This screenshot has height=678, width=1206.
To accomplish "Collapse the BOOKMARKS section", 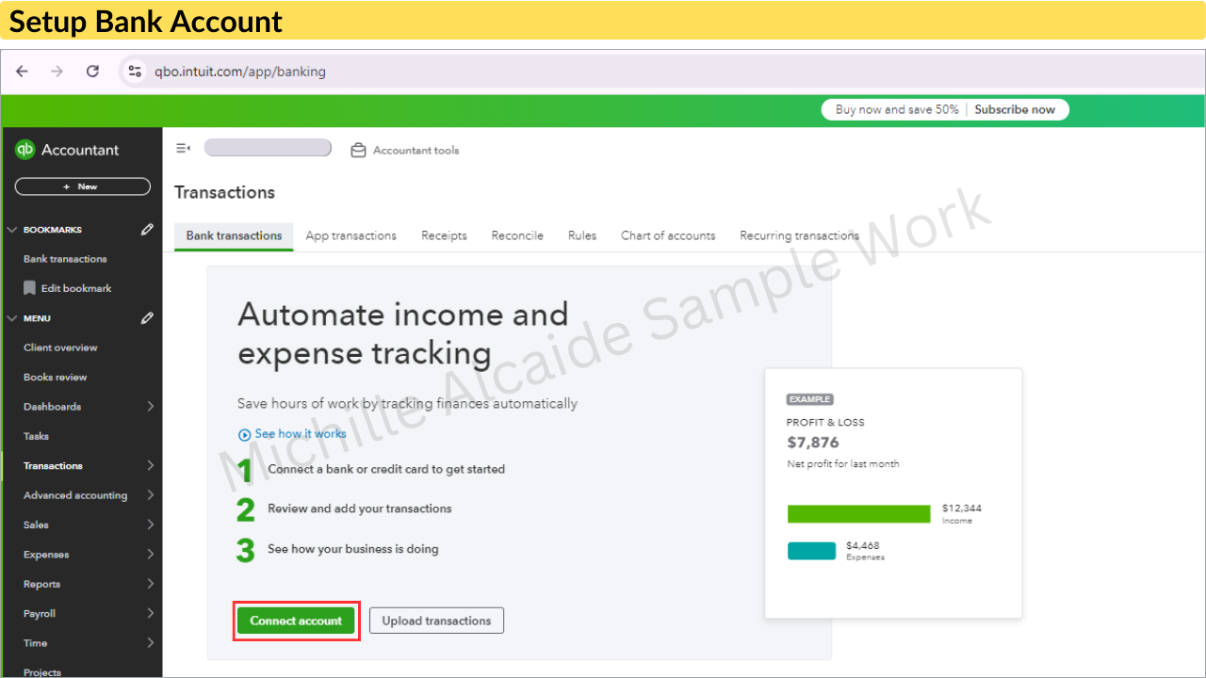I will [12, 230].
